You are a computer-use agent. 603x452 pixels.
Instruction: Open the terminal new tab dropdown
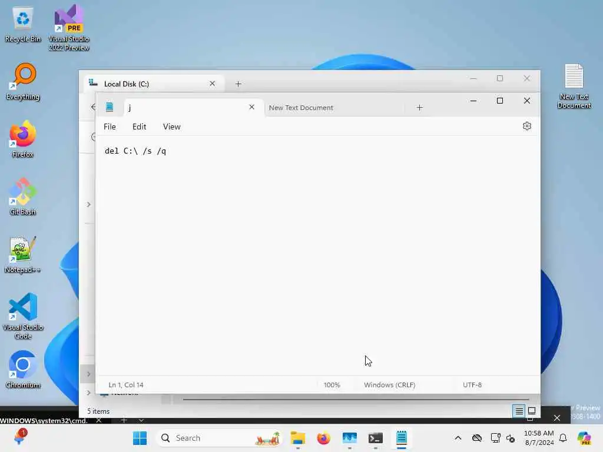[141, 420]
